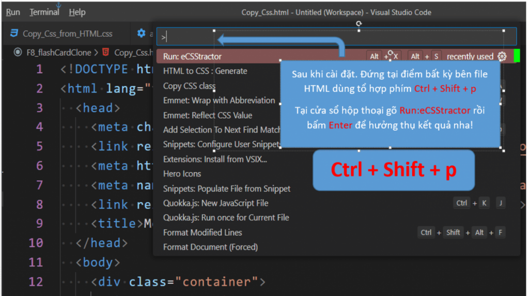Screen dimensions: 529x296
Task: Click the Copy_Css.html breadcrumb
Action: tap(133, 53)
